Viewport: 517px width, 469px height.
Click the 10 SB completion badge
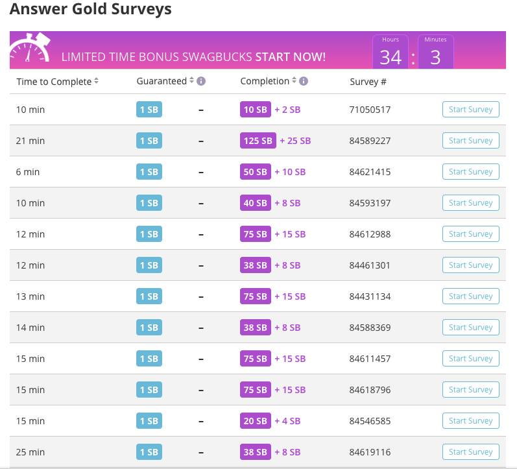click(x=256, y=110)
